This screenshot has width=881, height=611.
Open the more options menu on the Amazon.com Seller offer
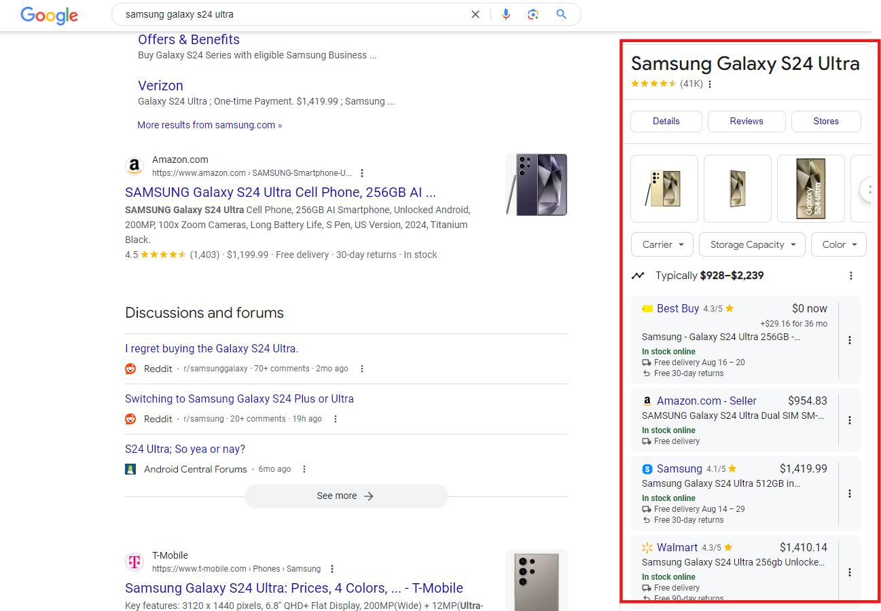[x=850, y=420]
